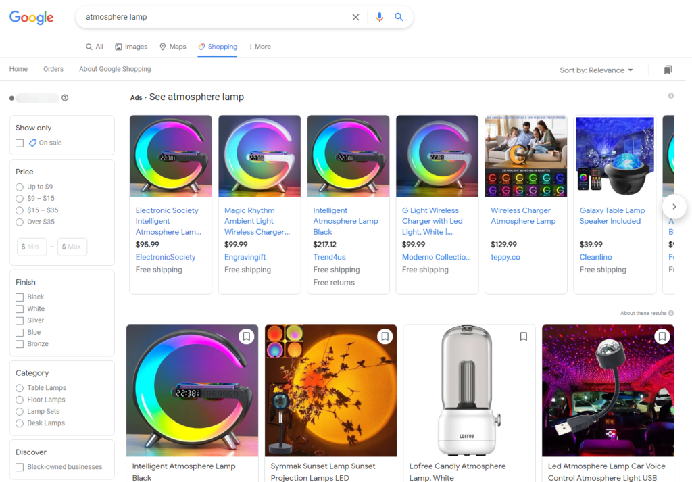Choose the Floor Lamps category

tap(20, 400)
